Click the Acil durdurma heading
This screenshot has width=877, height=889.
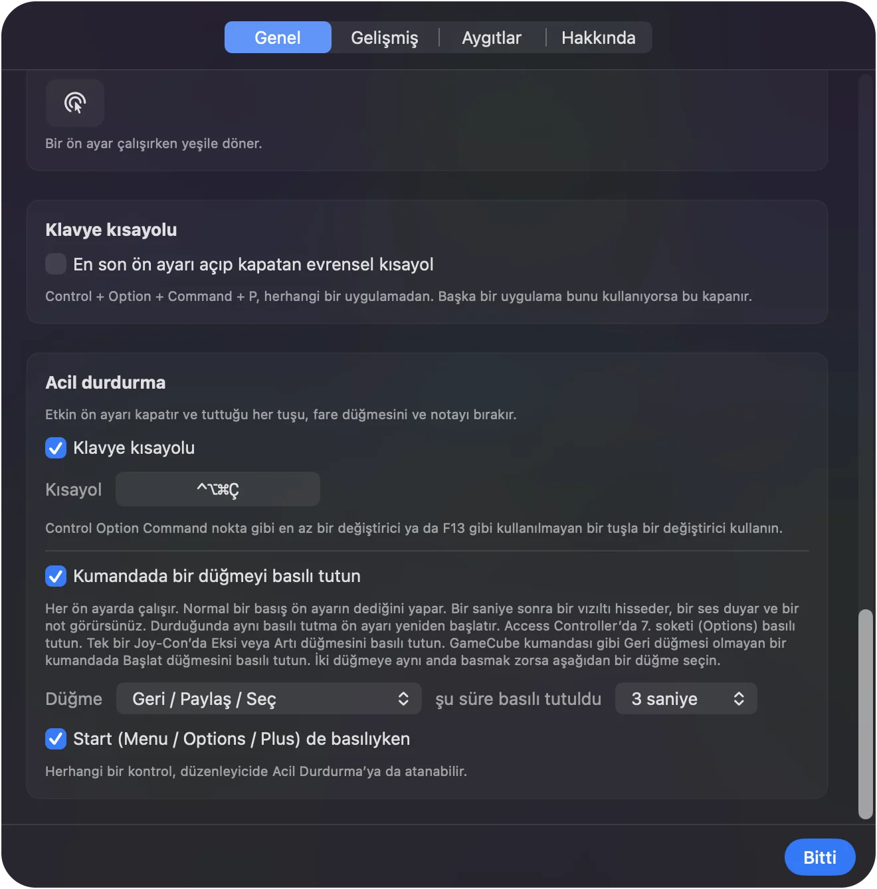(106, 383)
